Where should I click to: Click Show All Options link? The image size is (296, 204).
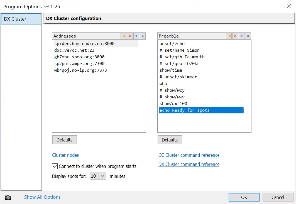42,197
